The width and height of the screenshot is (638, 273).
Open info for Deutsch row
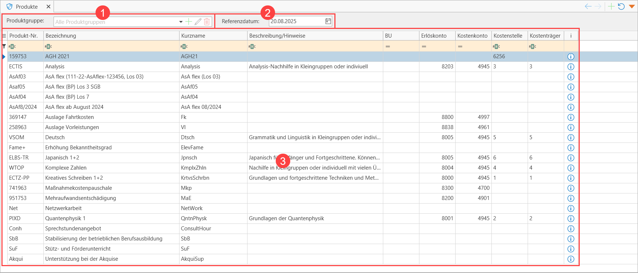coord(571,137)
